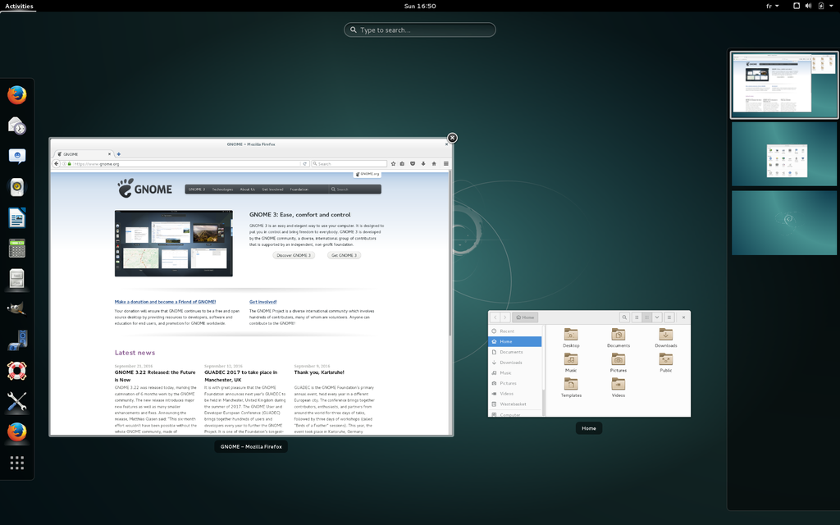840x525 pixels.
Task: Open the Firefox hamburger menu
Action: point(445,163)
